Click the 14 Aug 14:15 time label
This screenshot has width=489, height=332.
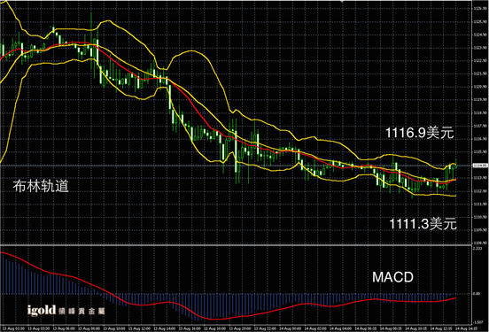click(466, 328)
